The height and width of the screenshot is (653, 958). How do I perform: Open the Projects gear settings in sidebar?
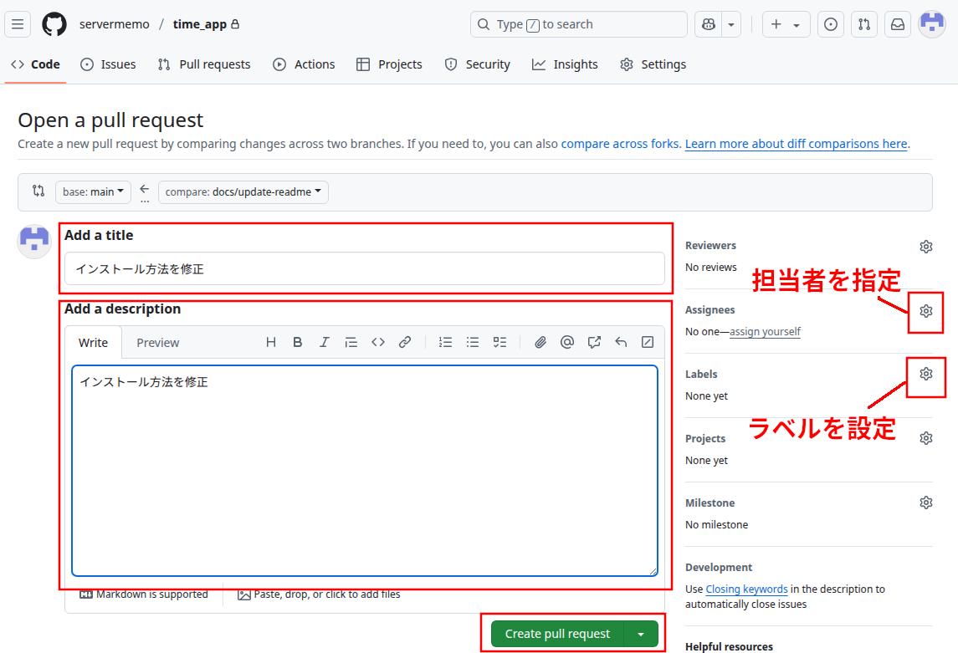[926, 438]
